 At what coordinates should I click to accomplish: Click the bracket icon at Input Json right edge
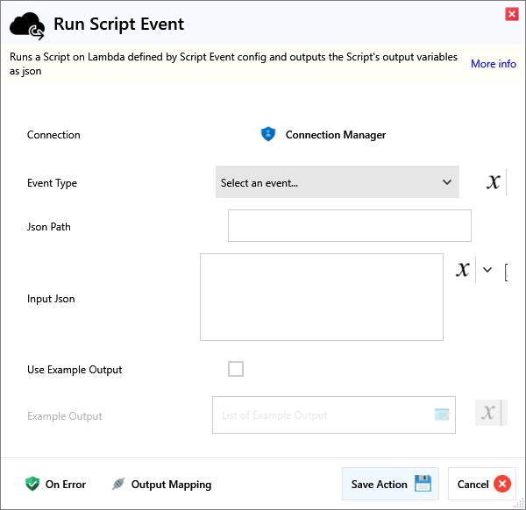506,273
